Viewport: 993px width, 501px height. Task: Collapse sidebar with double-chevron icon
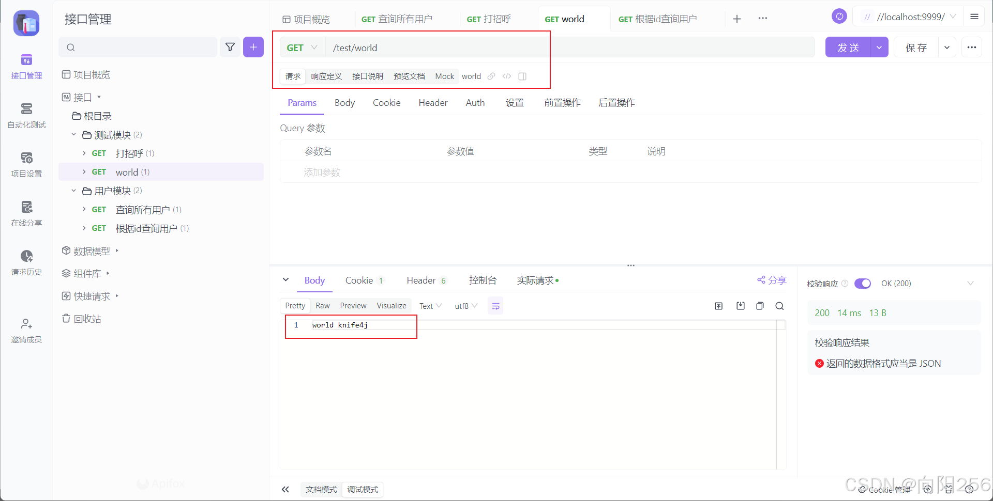(285, 490)
